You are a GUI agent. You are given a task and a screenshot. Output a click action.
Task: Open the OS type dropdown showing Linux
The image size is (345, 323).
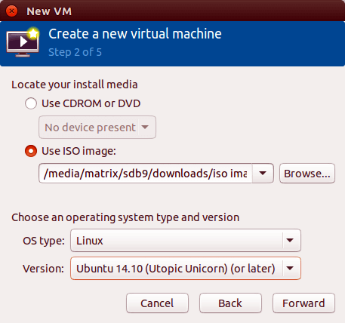[x=186, y=241]
